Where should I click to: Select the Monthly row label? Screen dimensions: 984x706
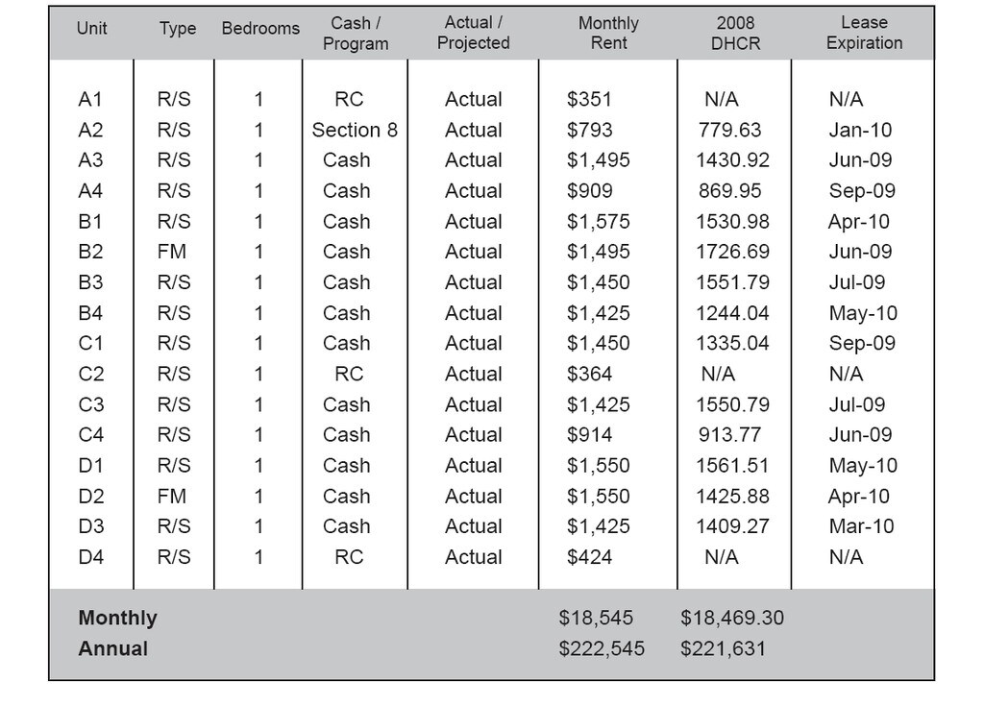pyautogui.click(x=117, y=619)
